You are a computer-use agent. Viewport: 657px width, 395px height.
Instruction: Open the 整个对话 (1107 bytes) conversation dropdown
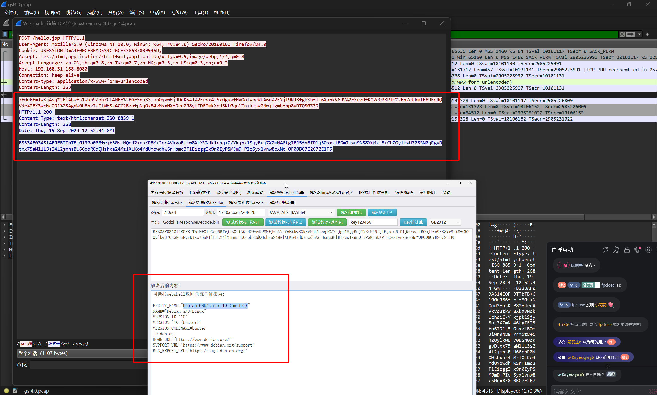click(x=82, y=353)
